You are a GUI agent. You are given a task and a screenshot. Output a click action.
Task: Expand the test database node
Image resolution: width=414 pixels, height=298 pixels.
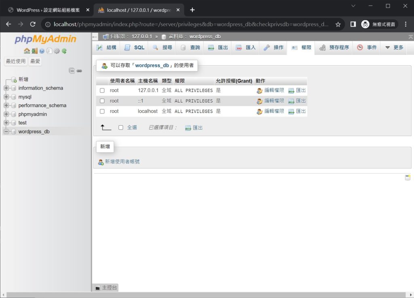coord(6,123)
